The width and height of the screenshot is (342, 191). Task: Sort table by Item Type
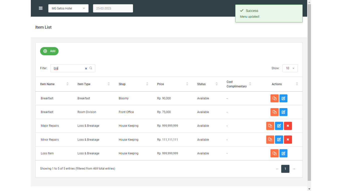tap(93, 84)
